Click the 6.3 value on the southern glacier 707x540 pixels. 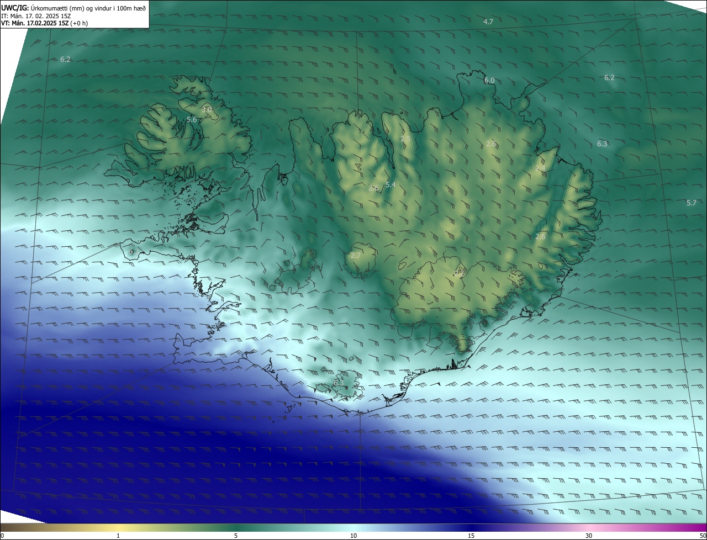pyautogui.click(x=338, y=382)
